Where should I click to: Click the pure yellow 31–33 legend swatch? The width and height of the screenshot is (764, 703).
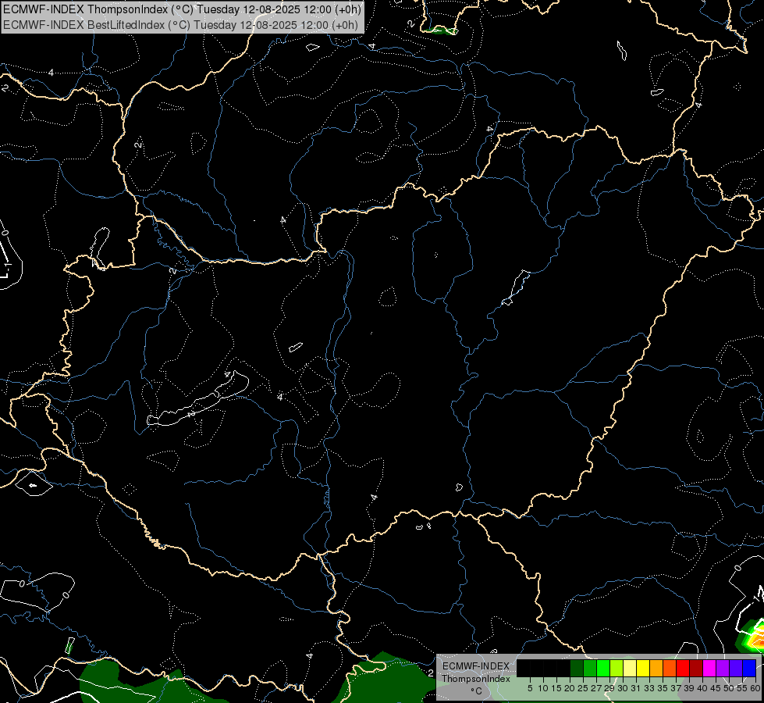[643, 668]
